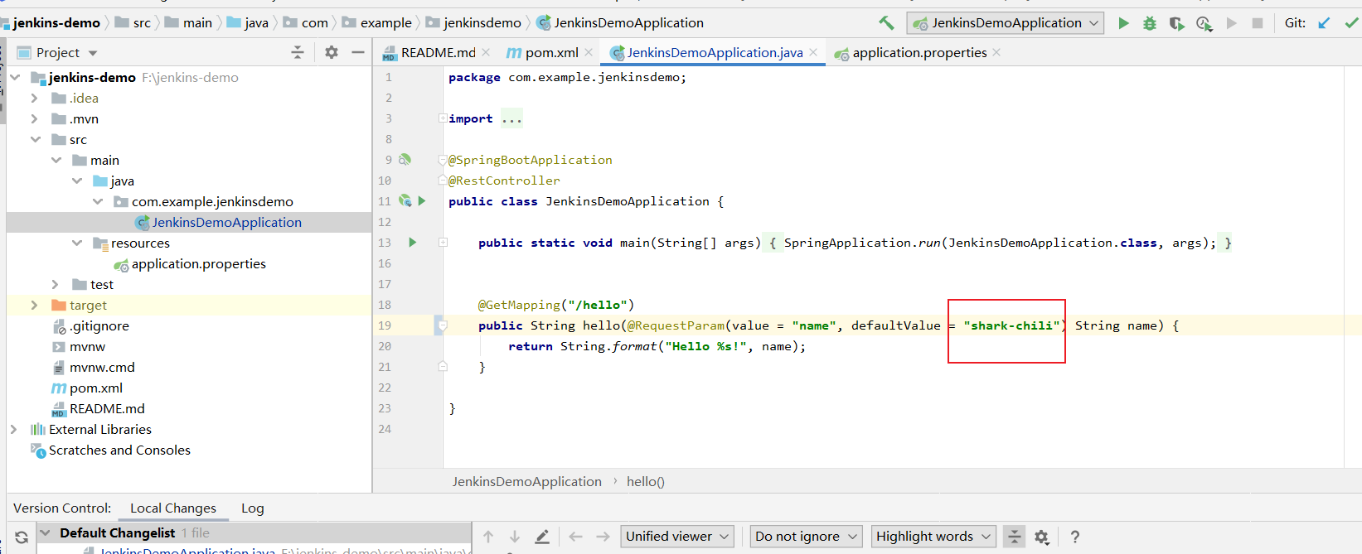Toggle collapse unchanged fragments in diff toolbar
Viewport: 1362px width, 554px height.
[1014, 537]
